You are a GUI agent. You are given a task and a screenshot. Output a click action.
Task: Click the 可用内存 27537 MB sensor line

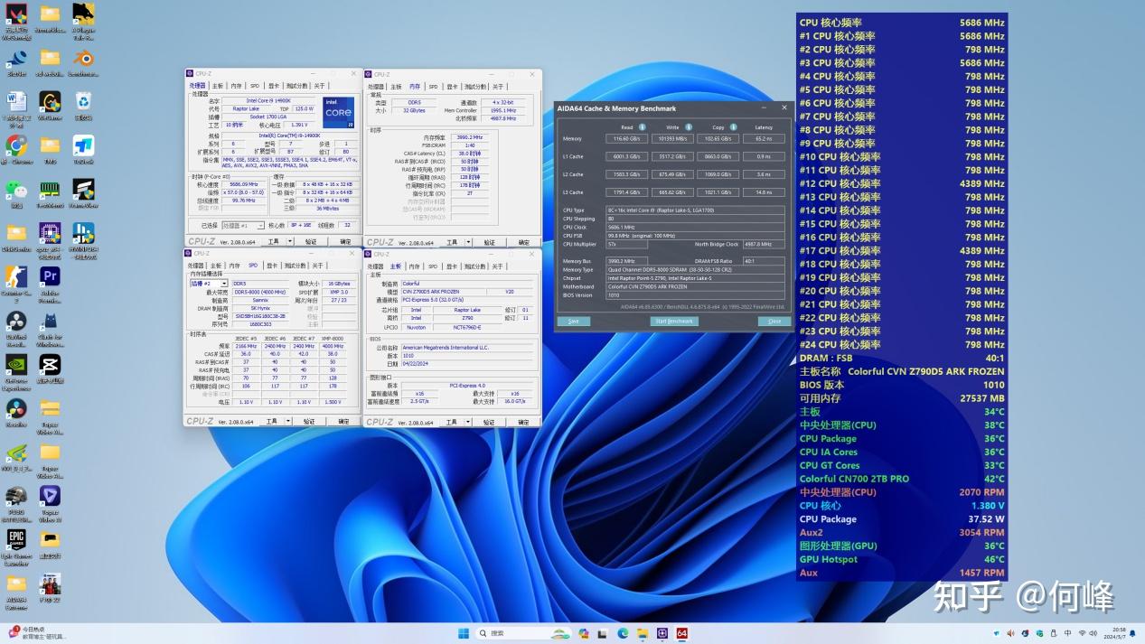click(902, 398)
